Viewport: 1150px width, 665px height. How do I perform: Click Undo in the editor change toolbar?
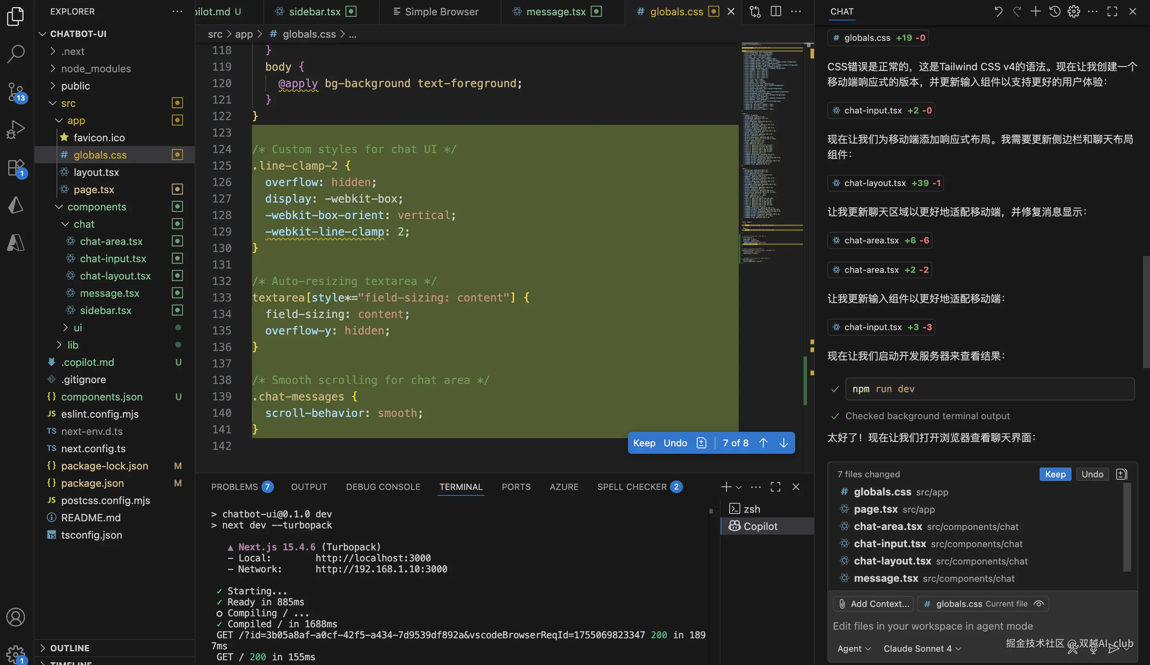click(x=675, y=443)
